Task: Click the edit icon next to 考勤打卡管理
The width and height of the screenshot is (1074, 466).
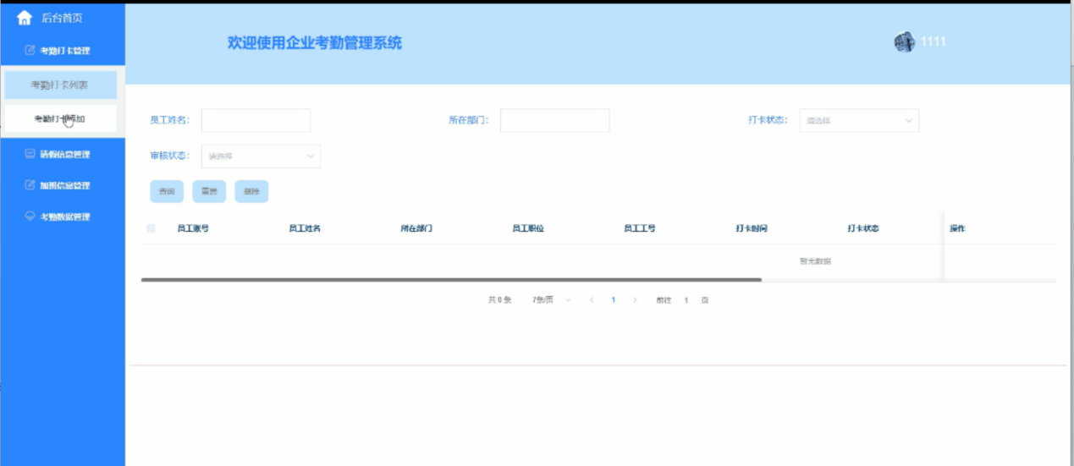Action: tap(30, 50)
